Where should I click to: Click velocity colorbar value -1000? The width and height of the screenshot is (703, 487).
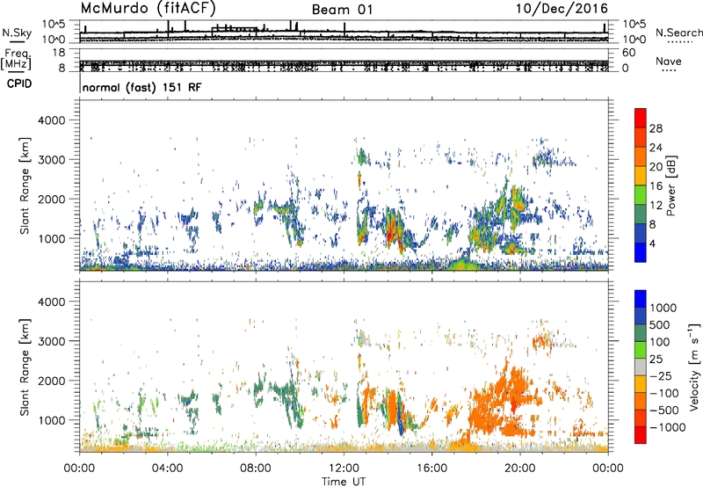pyautogui.click(x=668, y=427)
